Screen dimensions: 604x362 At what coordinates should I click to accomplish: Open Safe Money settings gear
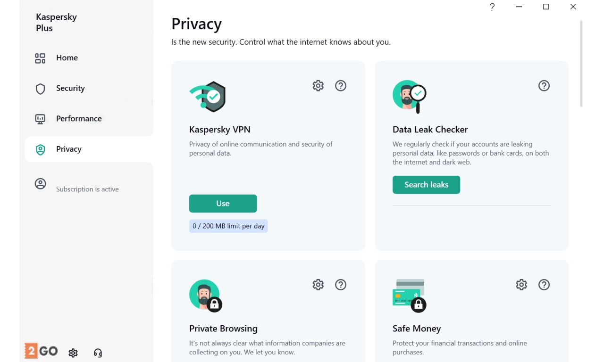point(521,285)
